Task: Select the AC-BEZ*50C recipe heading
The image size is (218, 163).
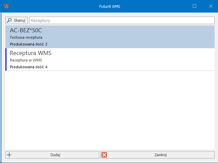Action: (x=26, y=30)
